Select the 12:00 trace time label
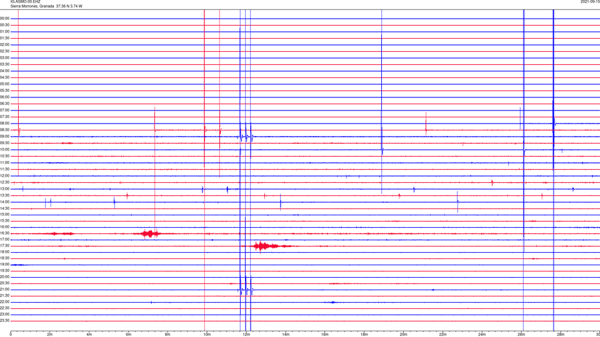Screen dimensions: 600x337 (x=5, y=175)
